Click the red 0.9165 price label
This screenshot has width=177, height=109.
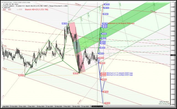[x=104, y=79]
